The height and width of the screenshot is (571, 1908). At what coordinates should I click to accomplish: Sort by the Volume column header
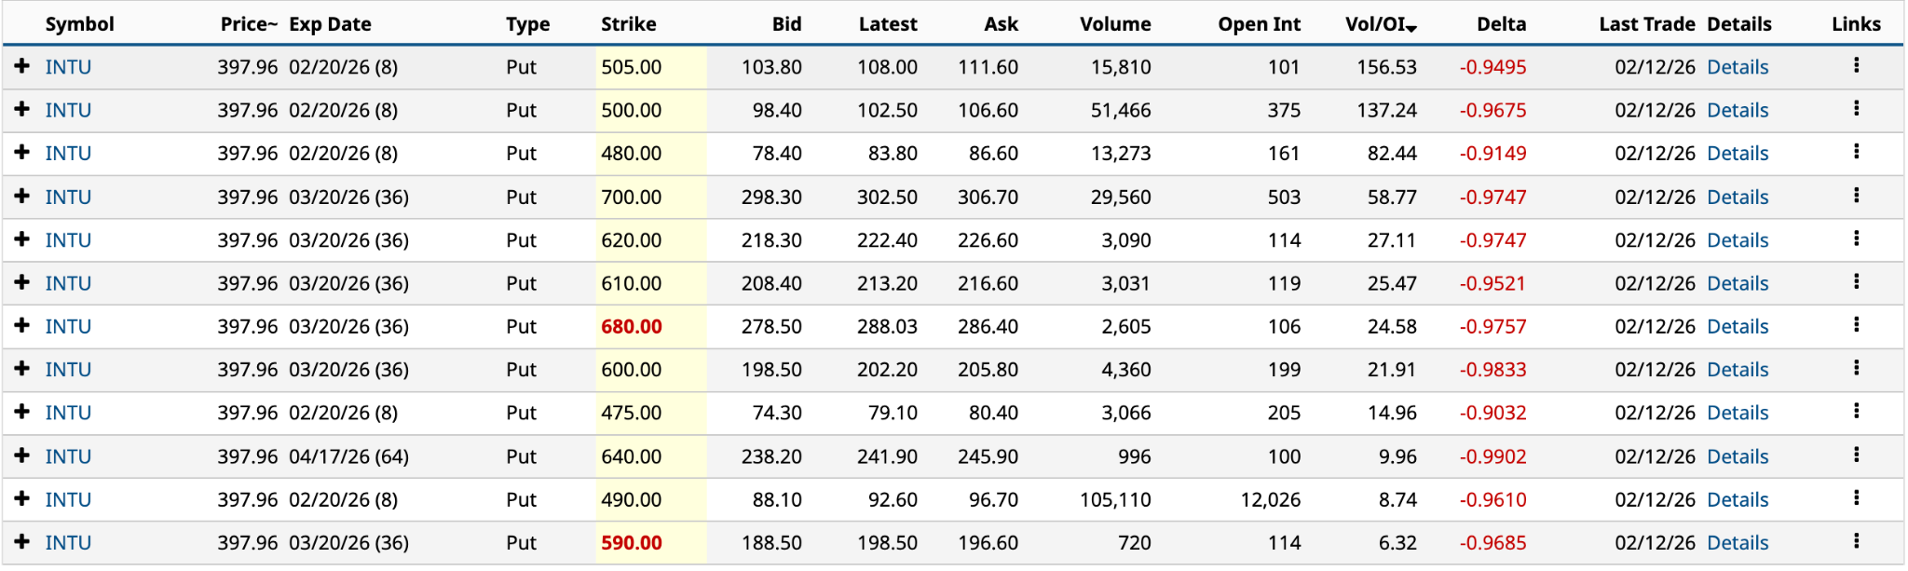(1114, 24)
